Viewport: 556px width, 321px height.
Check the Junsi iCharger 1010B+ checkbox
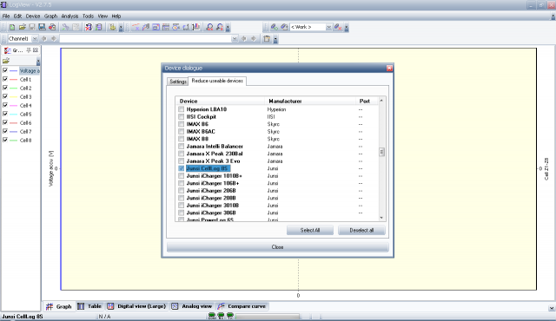point(182,176)
